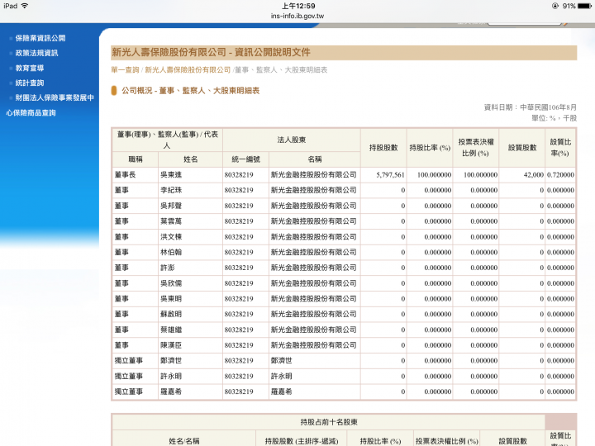Tap the battery status icon

point(584,6)
